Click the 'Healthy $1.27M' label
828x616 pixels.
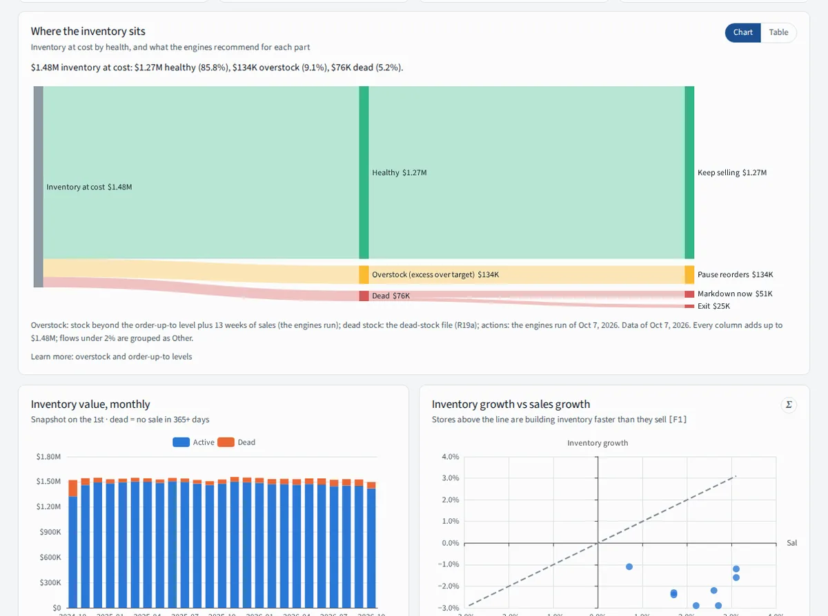(400, 172)
